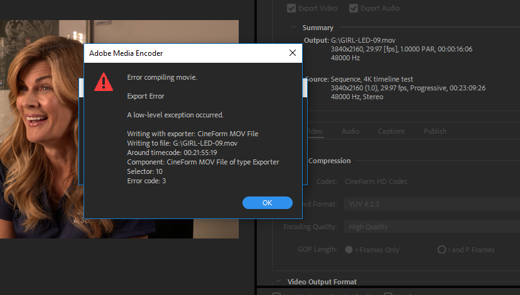
Task: Open the Publish tab
Action: pos(435,131)
